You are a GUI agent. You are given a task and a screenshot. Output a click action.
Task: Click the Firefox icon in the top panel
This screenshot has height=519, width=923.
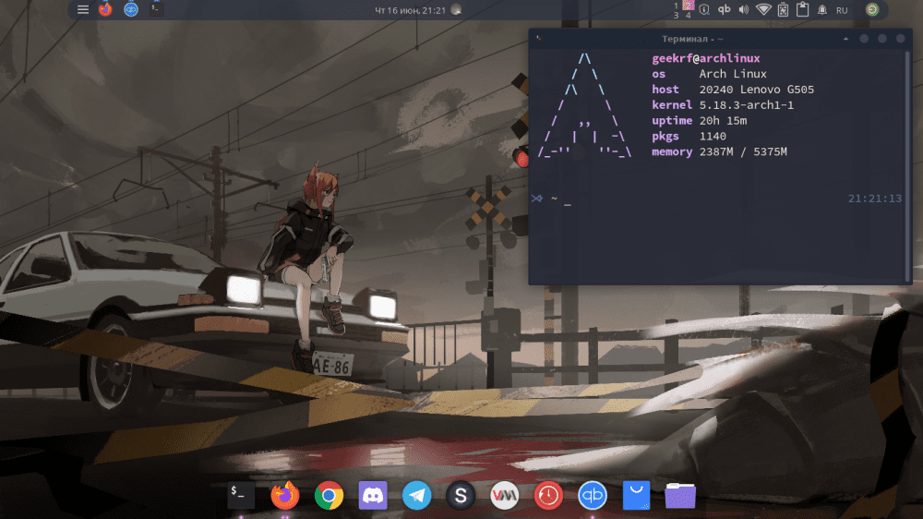(x=105, y=9)
